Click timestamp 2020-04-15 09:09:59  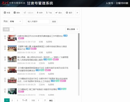click(27, 74)
